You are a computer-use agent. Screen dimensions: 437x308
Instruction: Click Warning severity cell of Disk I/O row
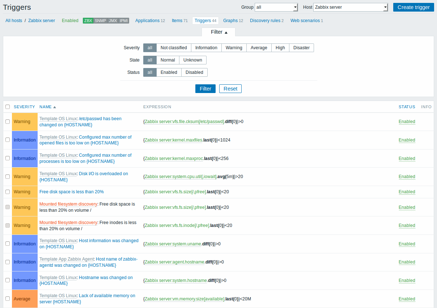pyautogui.click(x=25, y=177)
